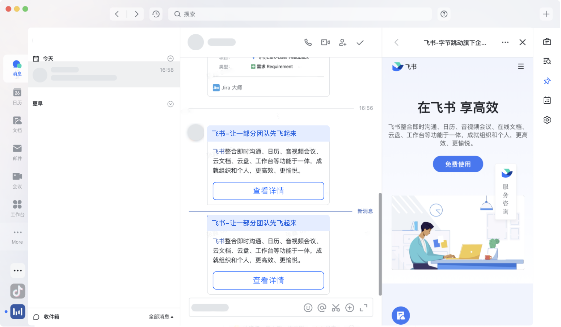Open the 全部消息 filter dropdown
Screen dimensions: 561x327
click(x=161, y=317)
